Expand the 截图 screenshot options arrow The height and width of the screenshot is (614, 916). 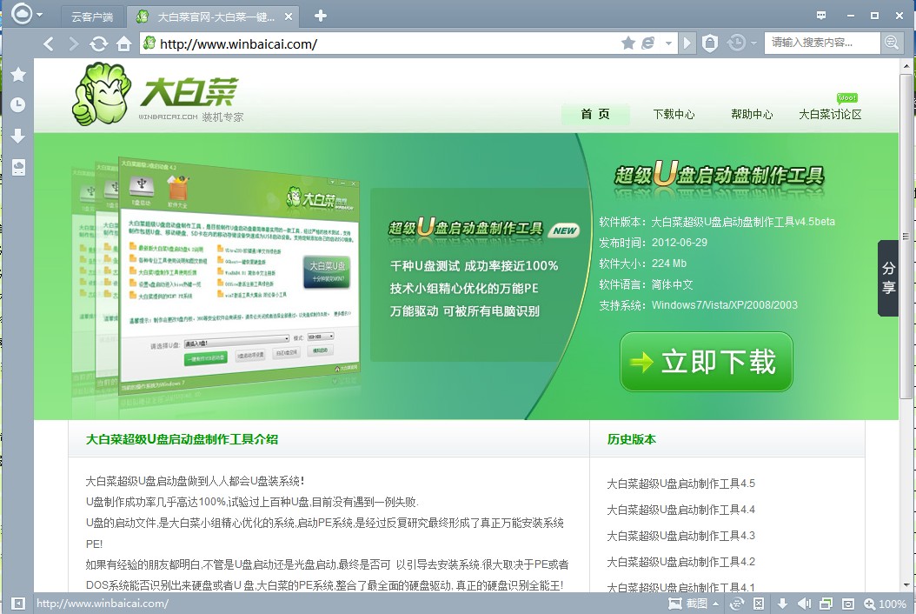(x=715, y=604)
